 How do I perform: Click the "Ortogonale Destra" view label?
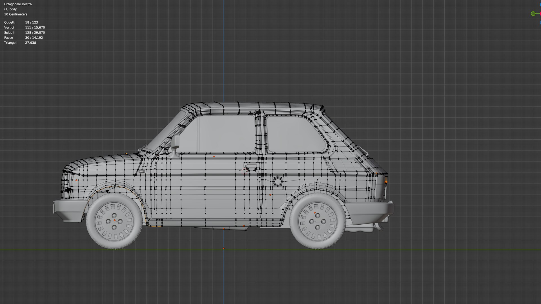click(x=18, y=4)
